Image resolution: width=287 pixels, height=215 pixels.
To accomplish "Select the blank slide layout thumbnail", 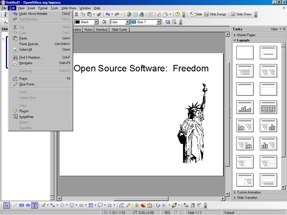I will (245, 53).
